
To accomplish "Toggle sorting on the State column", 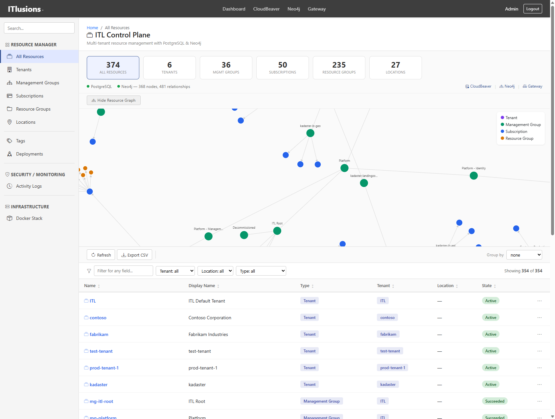I will pos(495,286).
